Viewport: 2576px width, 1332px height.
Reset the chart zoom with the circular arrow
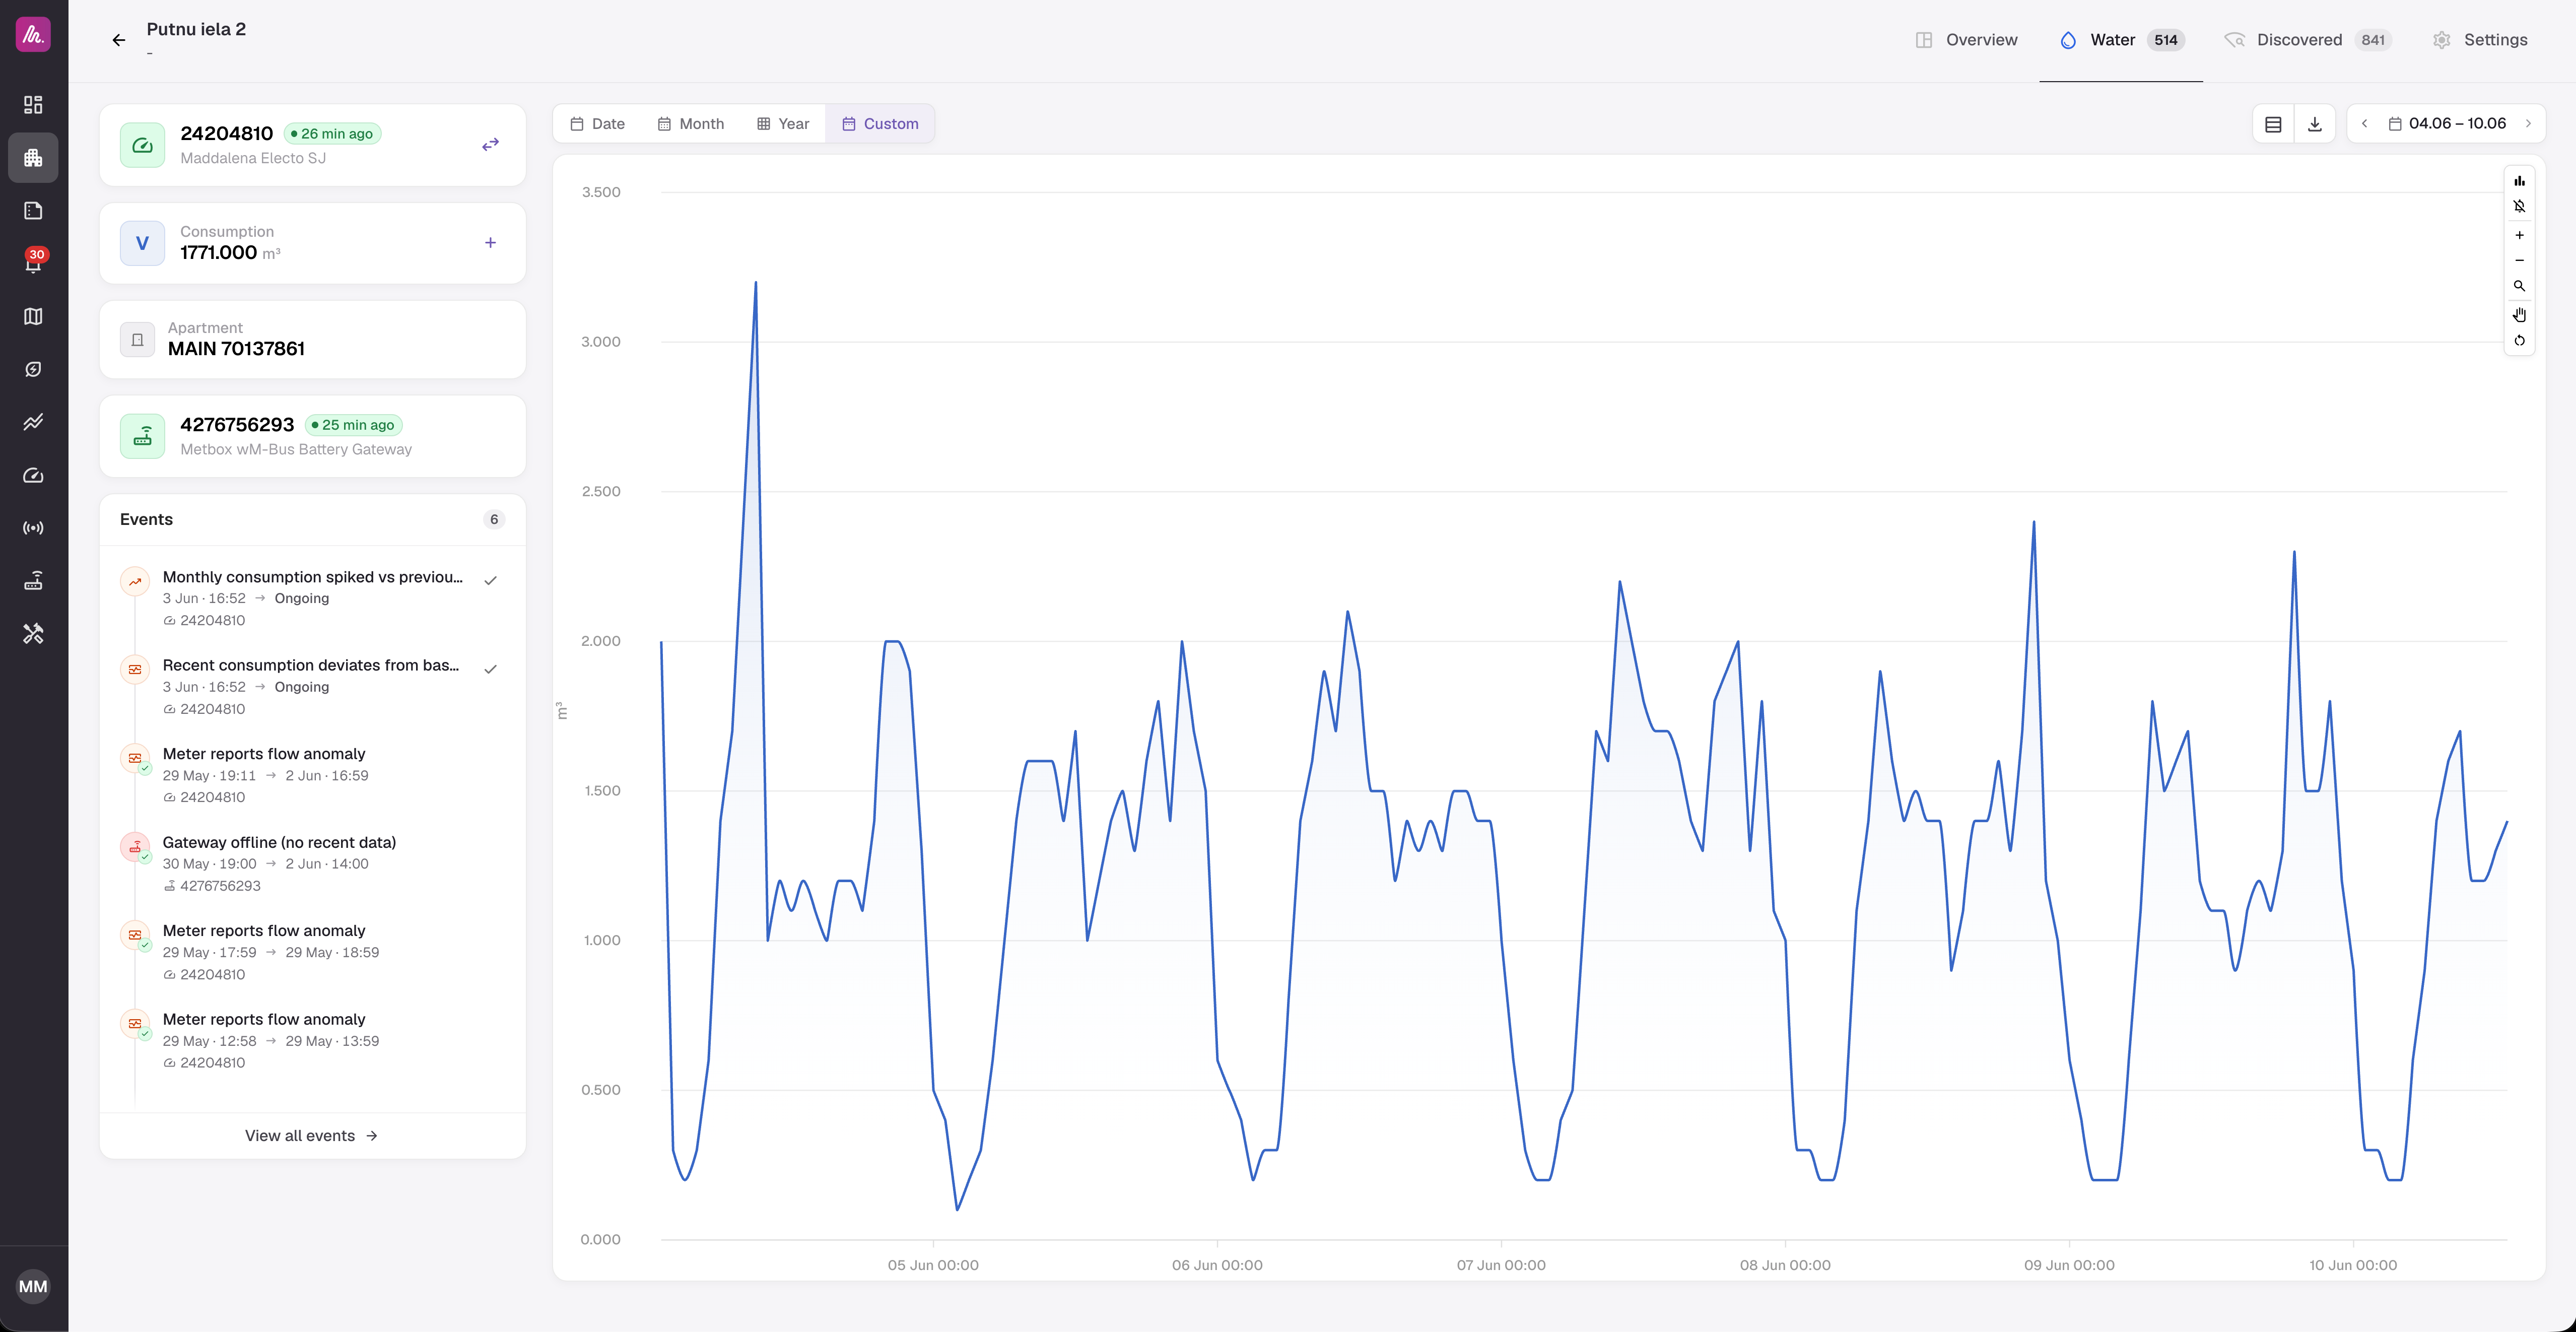[2519, 341]
